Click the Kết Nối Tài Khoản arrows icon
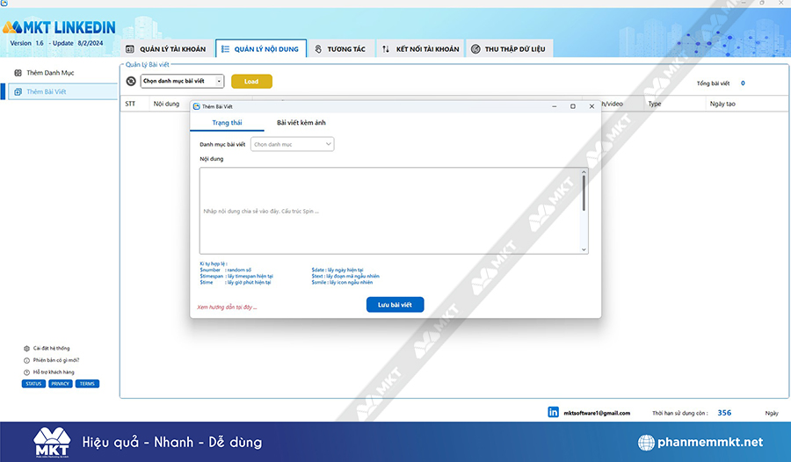The width and height of the screenshot is (791, 462). 386,49
